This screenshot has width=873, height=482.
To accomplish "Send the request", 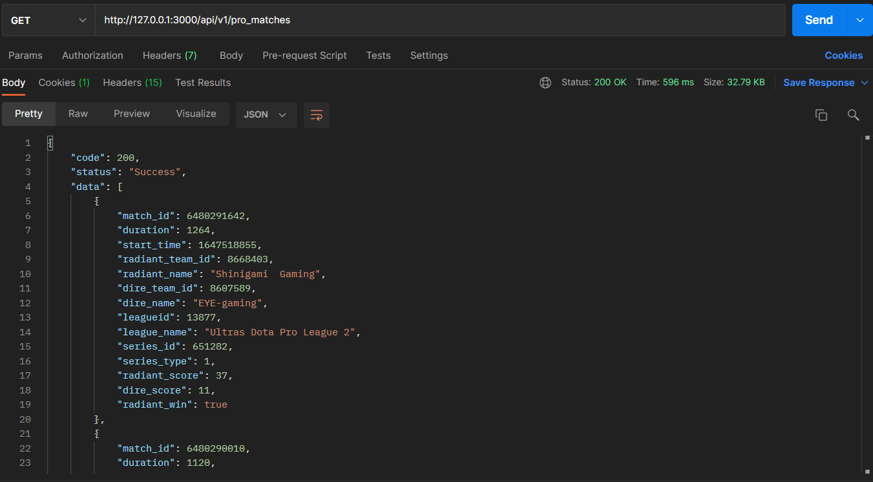I will coord(819,20).
